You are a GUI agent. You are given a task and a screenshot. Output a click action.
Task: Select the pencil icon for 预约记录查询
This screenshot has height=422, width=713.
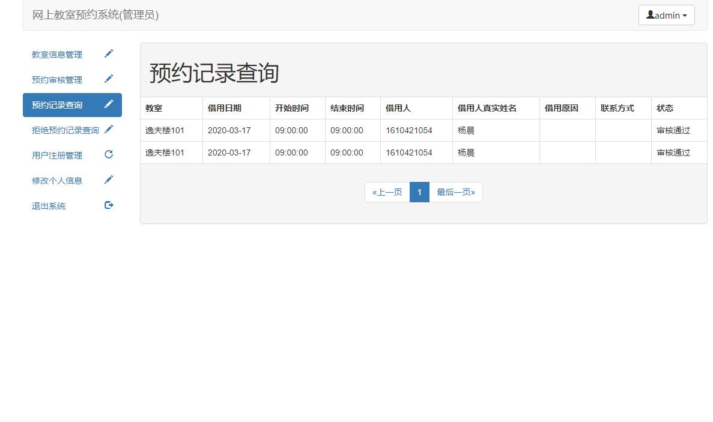coord(109,104)
